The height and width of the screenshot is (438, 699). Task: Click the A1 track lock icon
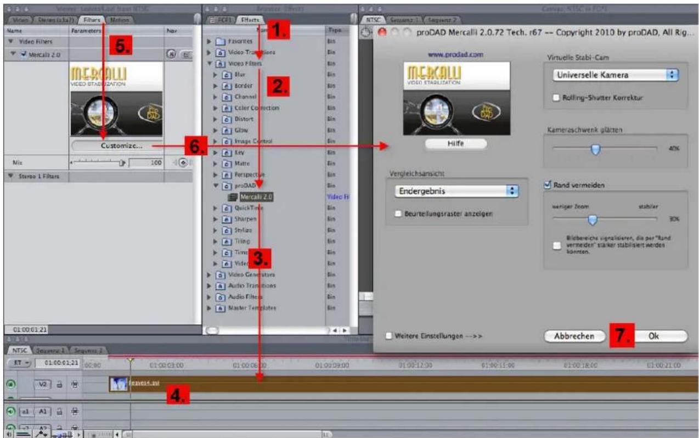point(60,411)
